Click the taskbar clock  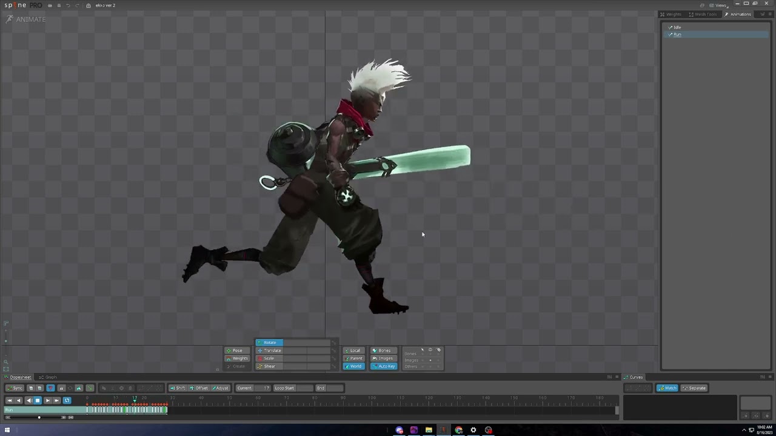(764, 430)
